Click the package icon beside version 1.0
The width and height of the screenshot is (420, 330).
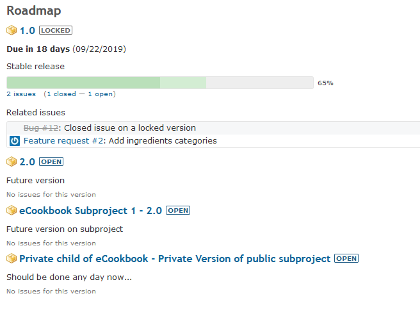point(12,30)
